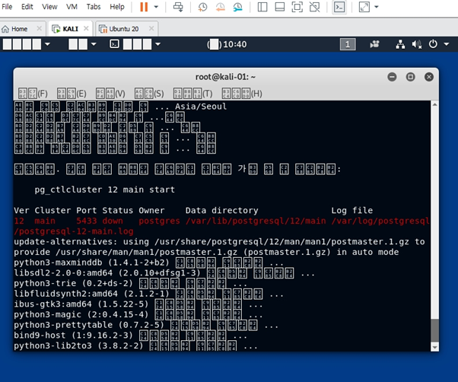This screenshot has height=382, width=458.
Task: Open the File menu in VMware
Action: pos(7,7)
